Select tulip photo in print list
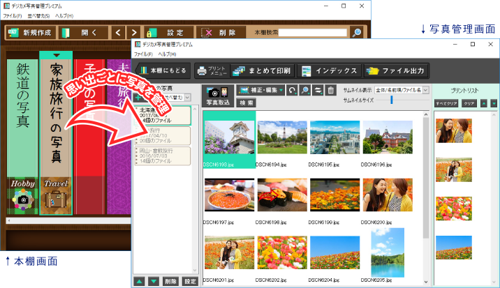 [454, 209]
